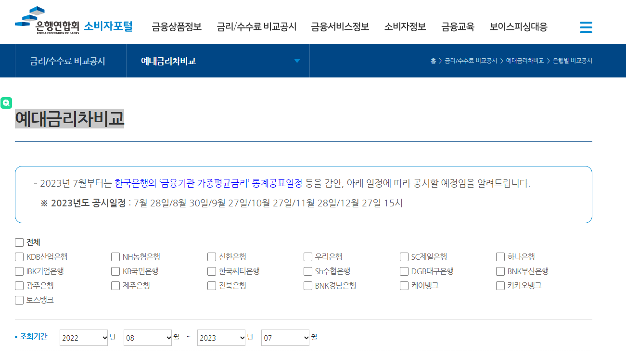
Task: Check the KDB산업은행 checkbox
Action: tap(19, 257)
